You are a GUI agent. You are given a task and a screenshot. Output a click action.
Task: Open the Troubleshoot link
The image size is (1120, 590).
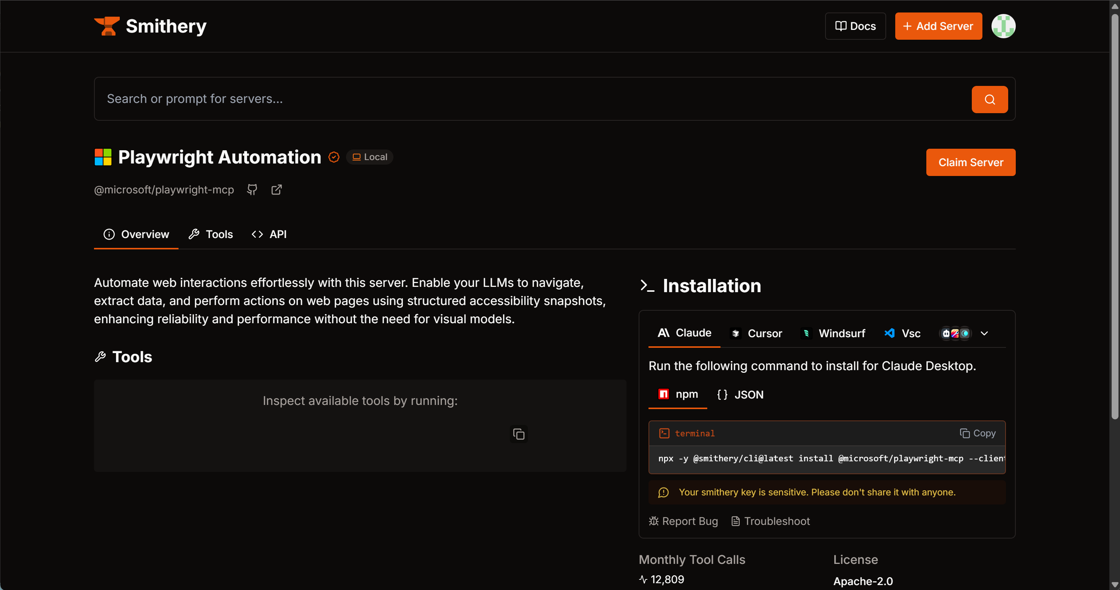pos(771,521)
